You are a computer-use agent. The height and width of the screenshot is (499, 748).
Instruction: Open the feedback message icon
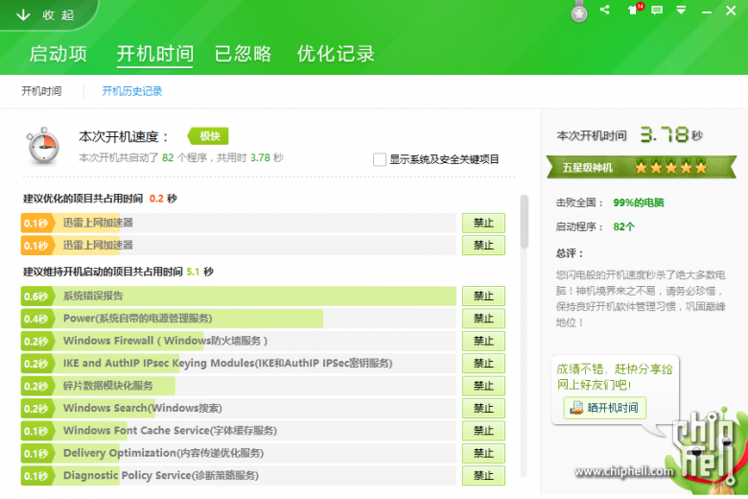point(657,10)
